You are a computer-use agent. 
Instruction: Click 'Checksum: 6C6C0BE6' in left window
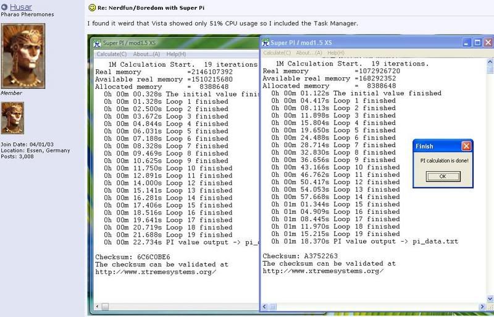tap(133, 257)
